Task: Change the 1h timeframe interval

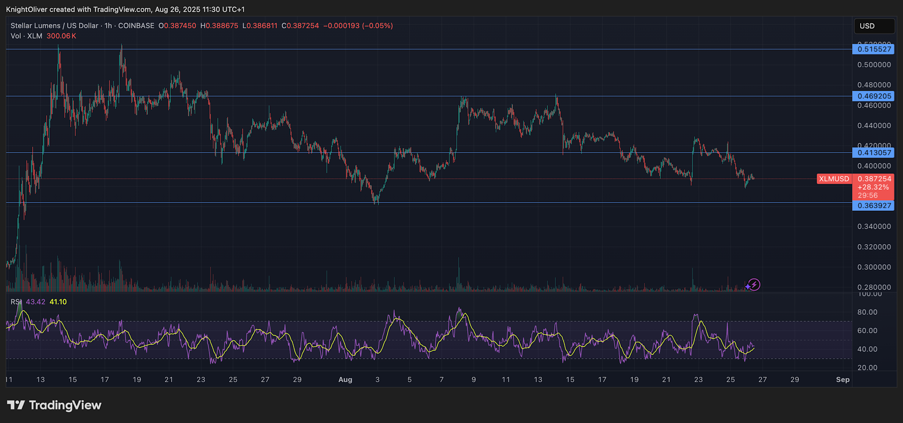Action: (108, 26)
